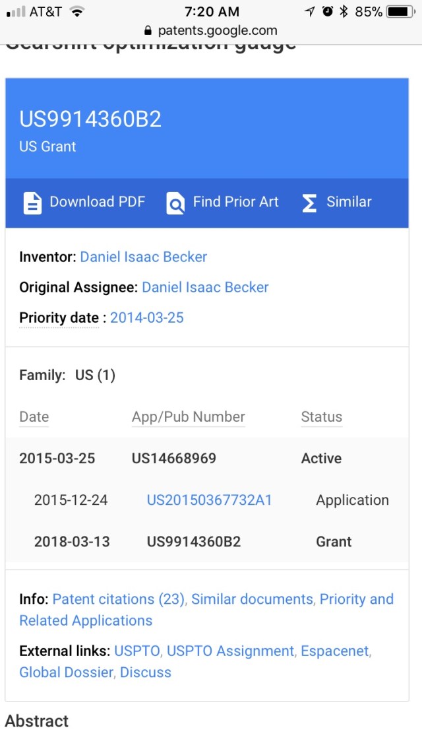Tap the battery icon in status bar
The image size is (422, 751).
click(400, 11)
